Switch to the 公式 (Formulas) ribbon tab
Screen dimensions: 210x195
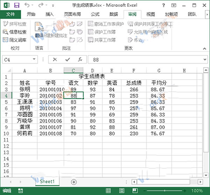(x=95, y=14)
